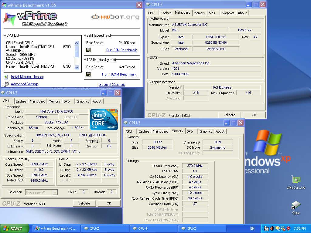Click Validate in CPU-Z processor window
311x233 pixels.
84,203
